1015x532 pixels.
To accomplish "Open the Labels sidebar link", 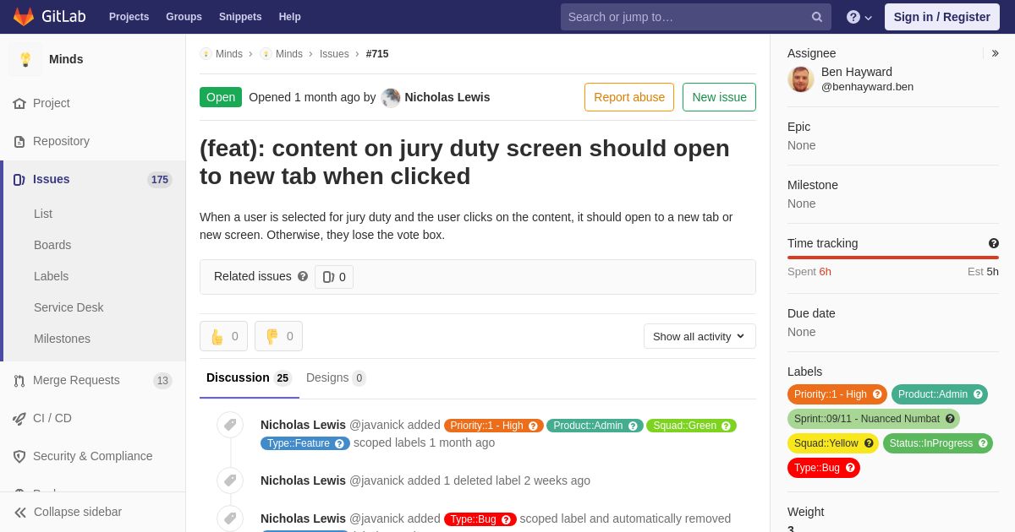I will coord(51,276).
